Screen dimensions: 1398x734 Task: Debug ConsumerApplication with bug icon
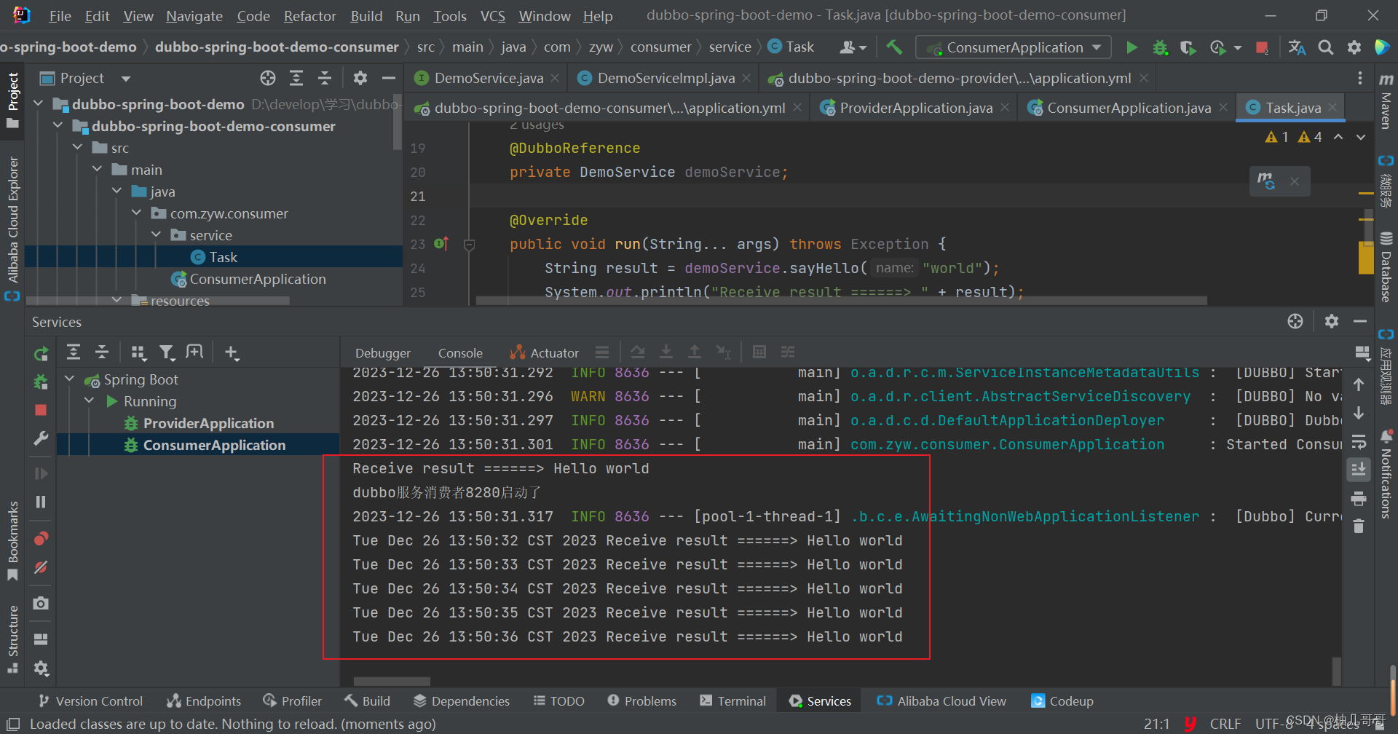pos(1160,47)
